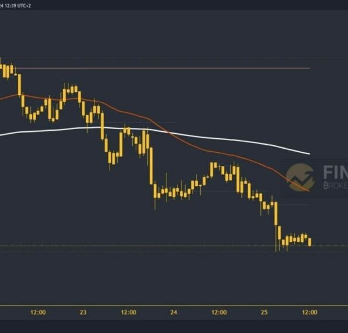
Task: Click the end of white moving average line
Action: (309, 153)
